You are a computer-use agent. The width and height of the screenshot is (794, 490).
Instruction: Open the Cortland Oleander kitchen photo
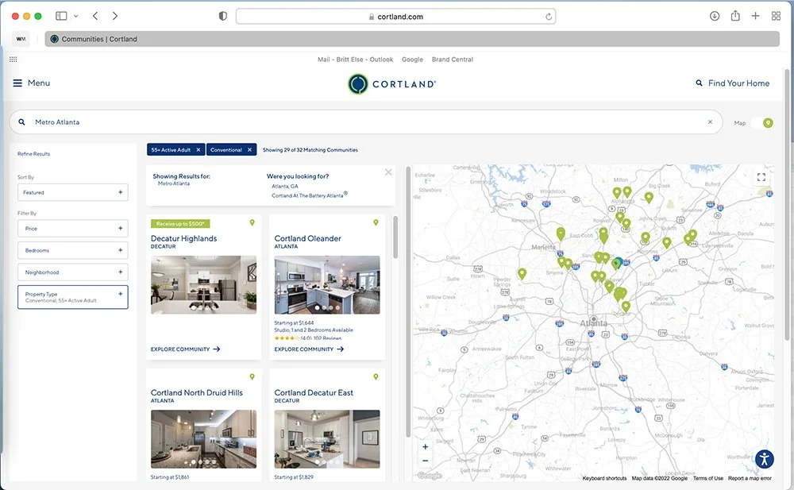point(327,285)
